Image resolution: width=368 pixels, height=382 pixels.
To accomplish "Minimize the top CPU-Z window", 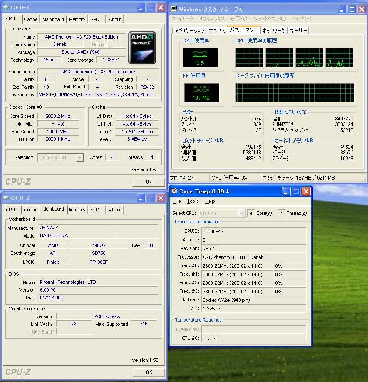I will coord(141,8).
